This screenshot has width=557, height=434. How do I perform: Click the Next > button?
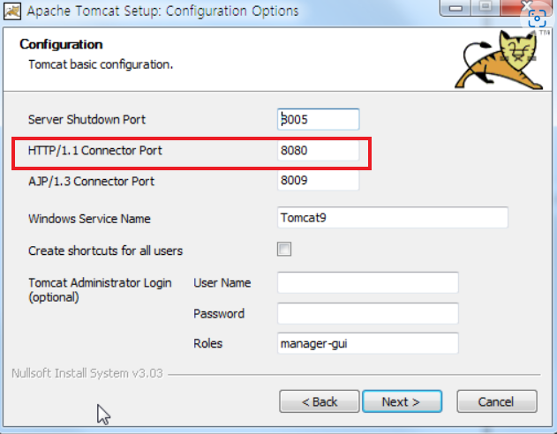point(403,401)
